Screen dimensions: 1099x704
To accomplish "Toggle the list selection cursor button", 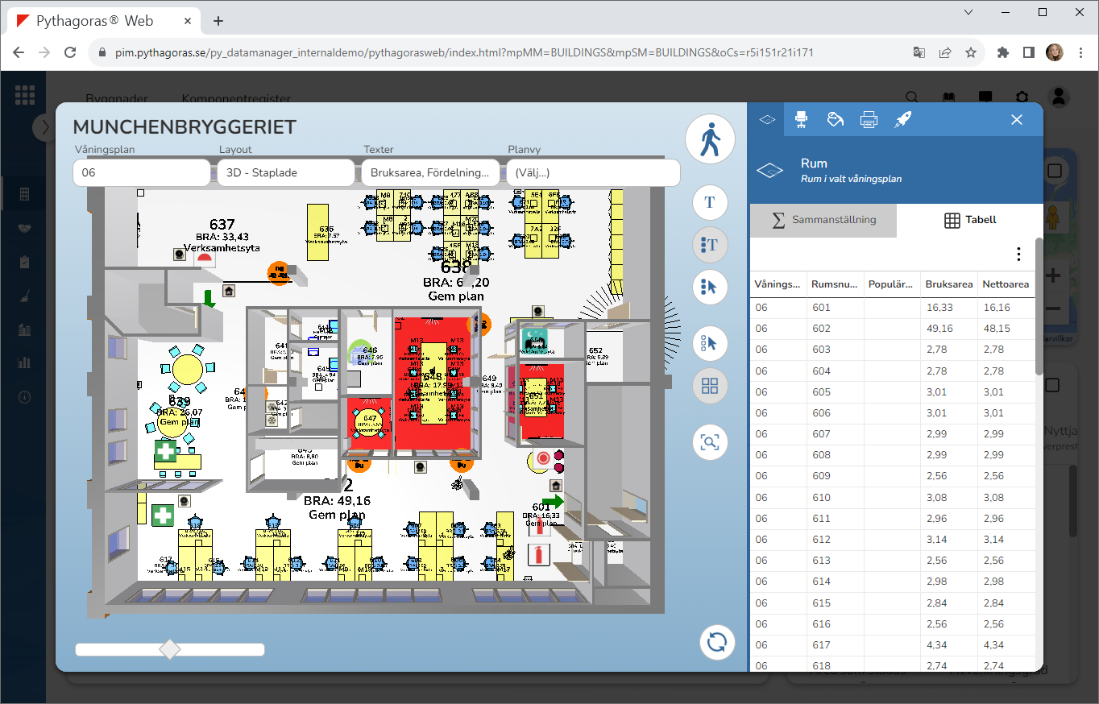I will tap(710, 287).
